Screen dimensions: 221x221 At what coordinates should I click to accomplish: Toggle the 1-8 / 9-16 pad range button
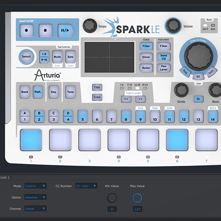click(x=44, y=57)
